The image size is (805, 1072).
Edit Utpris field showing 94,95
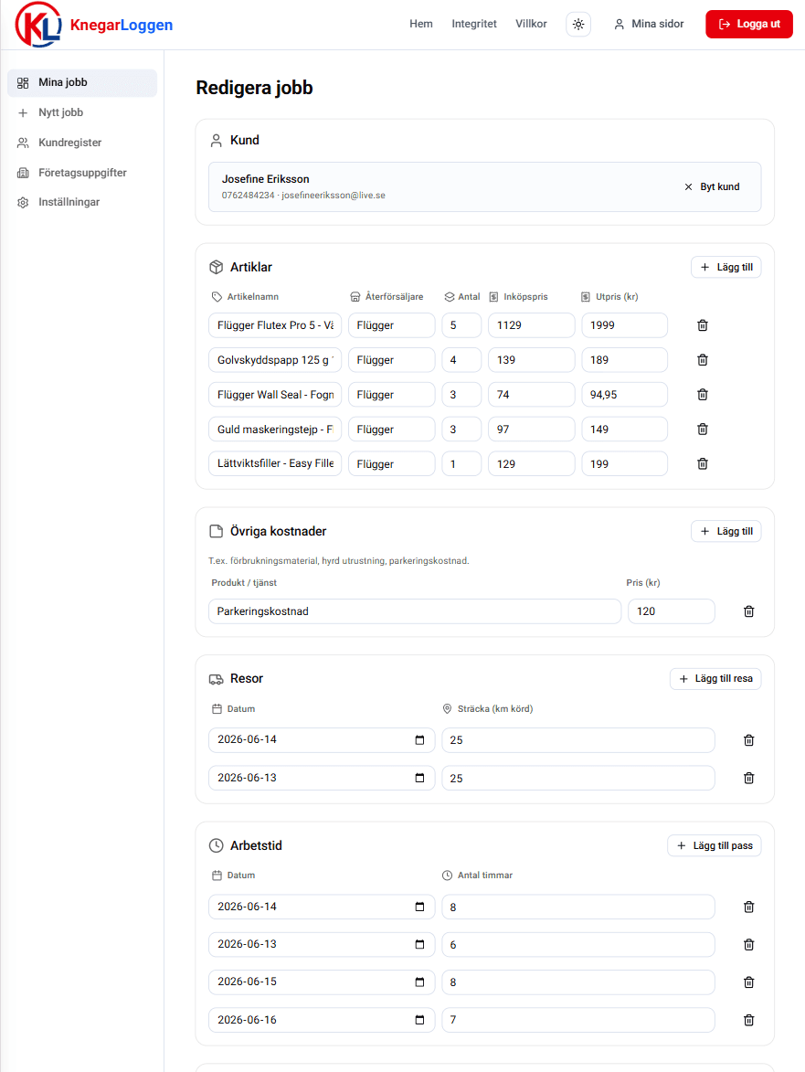click(x=625, y=395)
